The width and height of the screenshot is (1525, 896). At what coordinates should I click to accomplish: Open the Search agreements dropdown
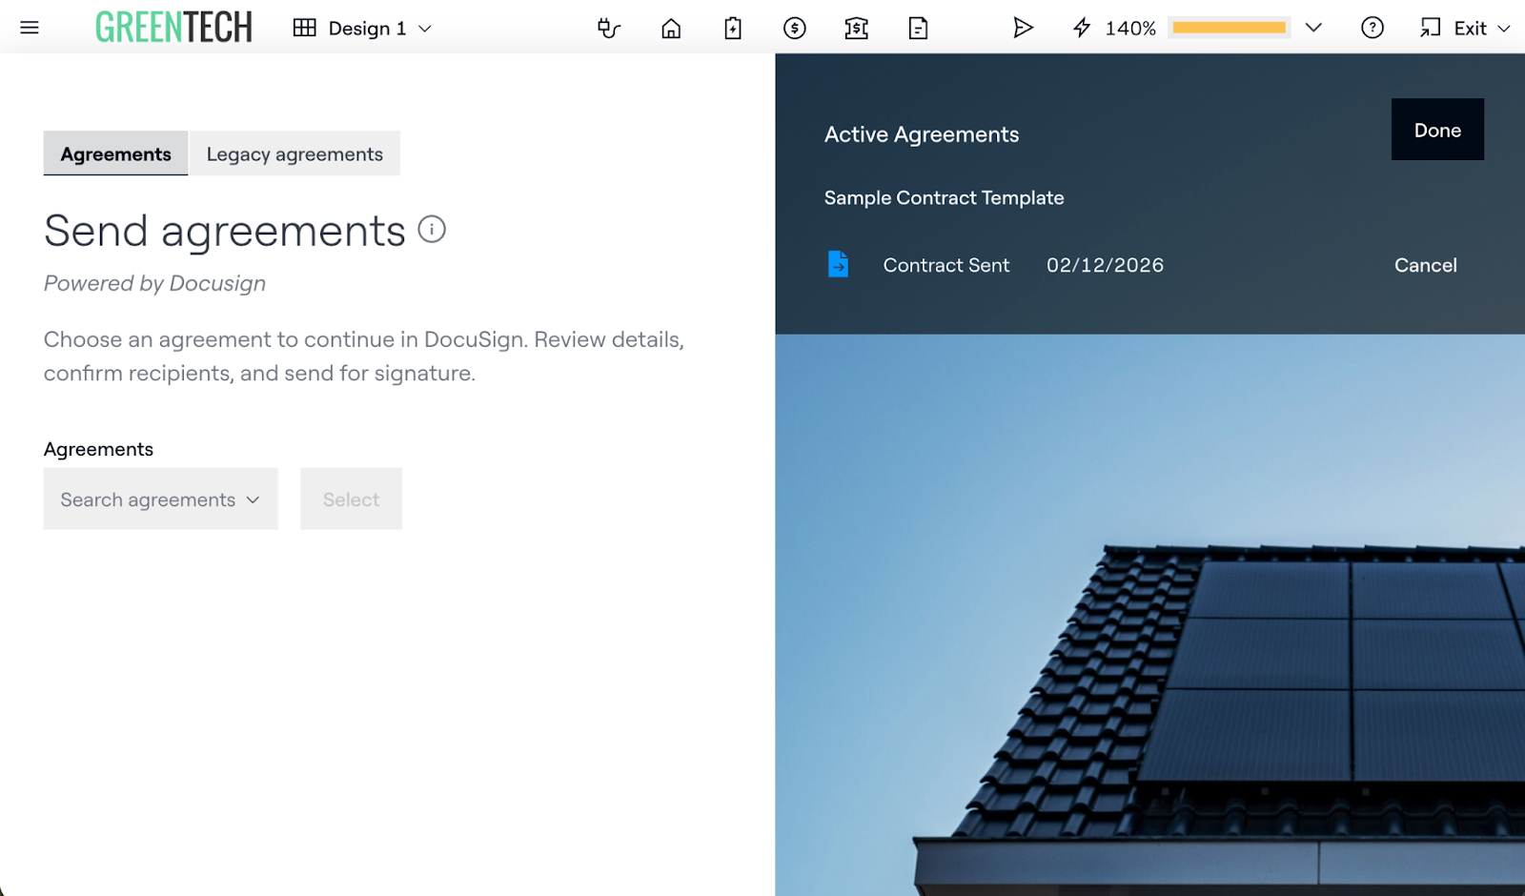pyautogui.click(x=160, y=499)
